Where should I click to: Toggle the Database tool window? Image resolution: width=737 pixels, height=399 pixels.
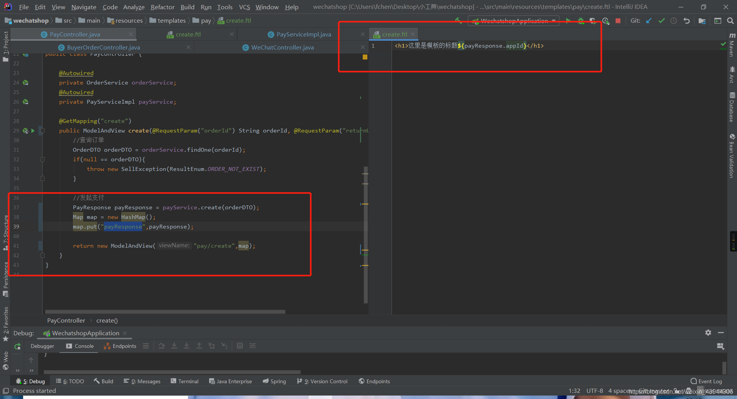[x=732, y=107]
